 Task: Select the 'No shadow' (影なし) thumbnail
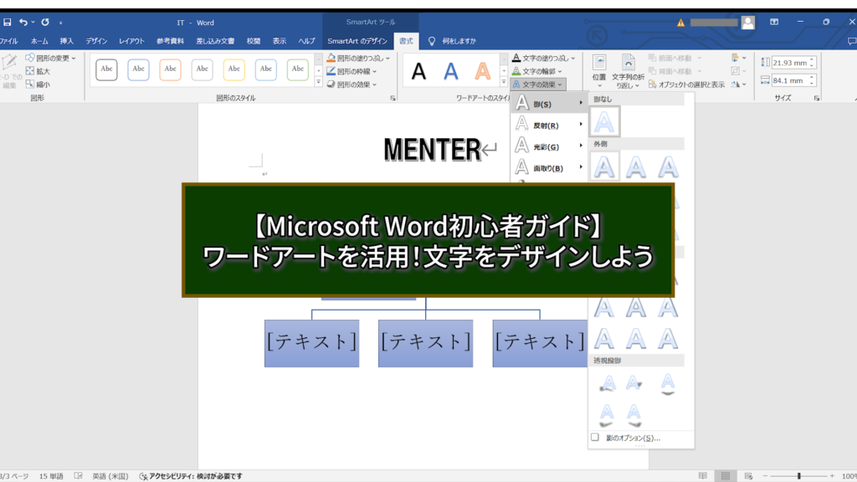(605, 123)
